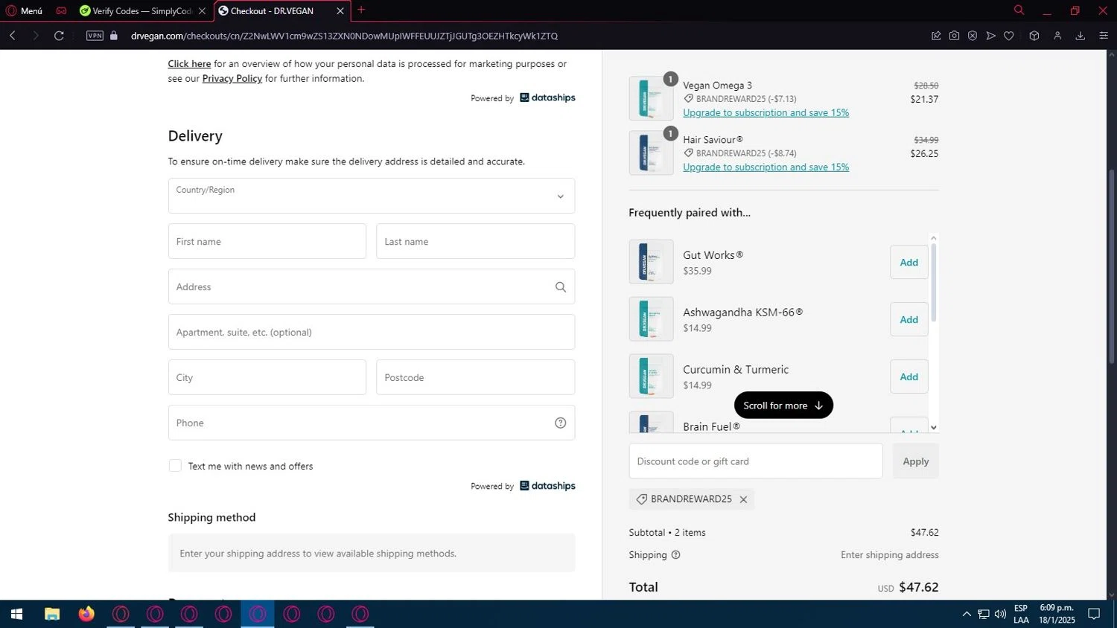Reload the current page
Viewport: 1117px width, 628px height.
pos(59,36)
